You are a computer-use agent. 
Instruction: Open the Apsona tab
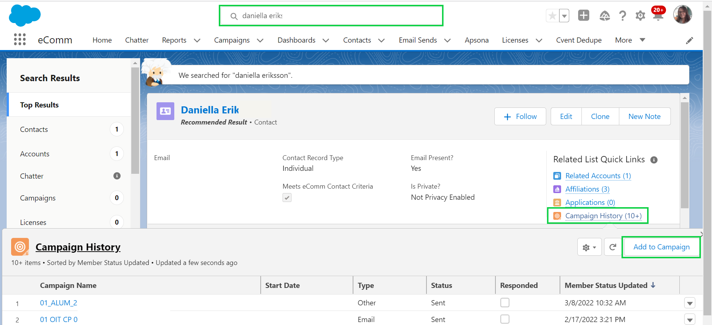477,40
